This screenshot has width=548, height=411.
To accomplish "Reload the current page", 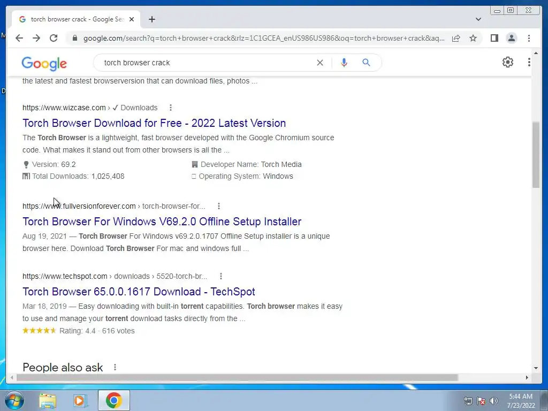I will point(54,38).
